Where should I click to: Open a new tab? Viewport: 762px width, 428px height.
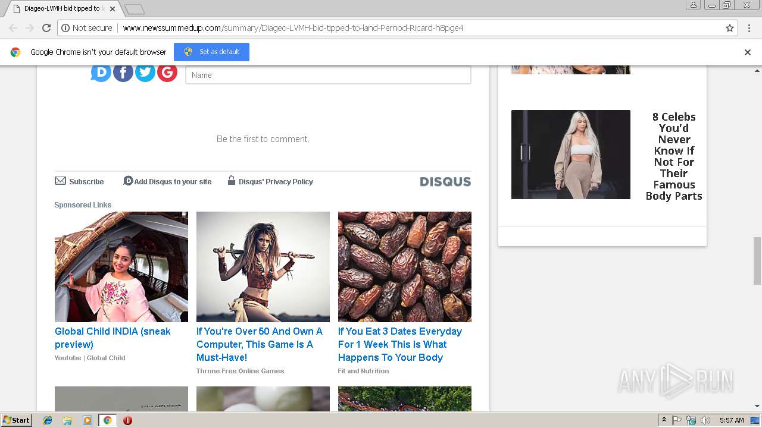(135, 9)
